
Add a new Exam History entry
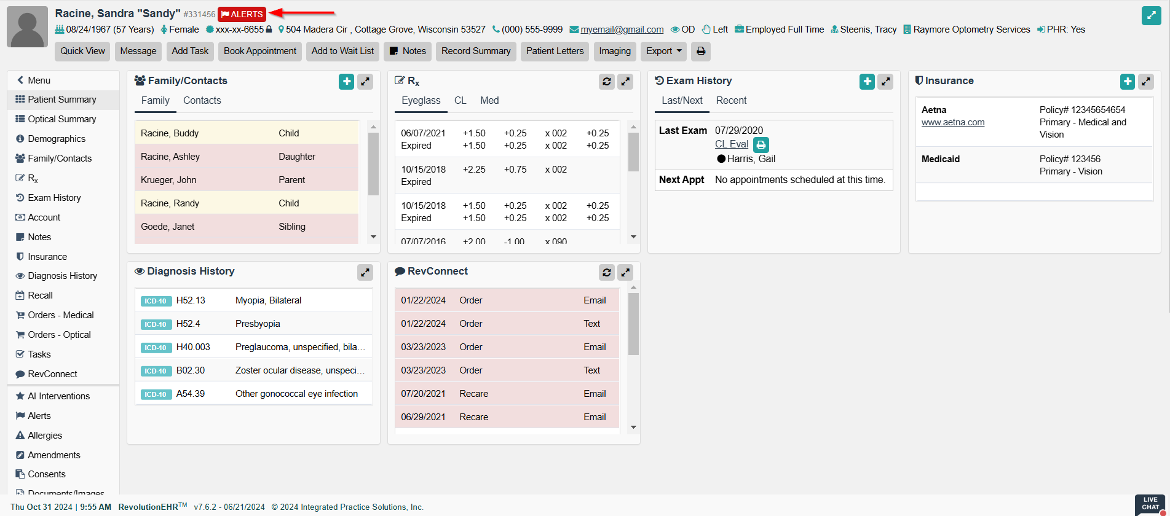(x=867, y=82)
